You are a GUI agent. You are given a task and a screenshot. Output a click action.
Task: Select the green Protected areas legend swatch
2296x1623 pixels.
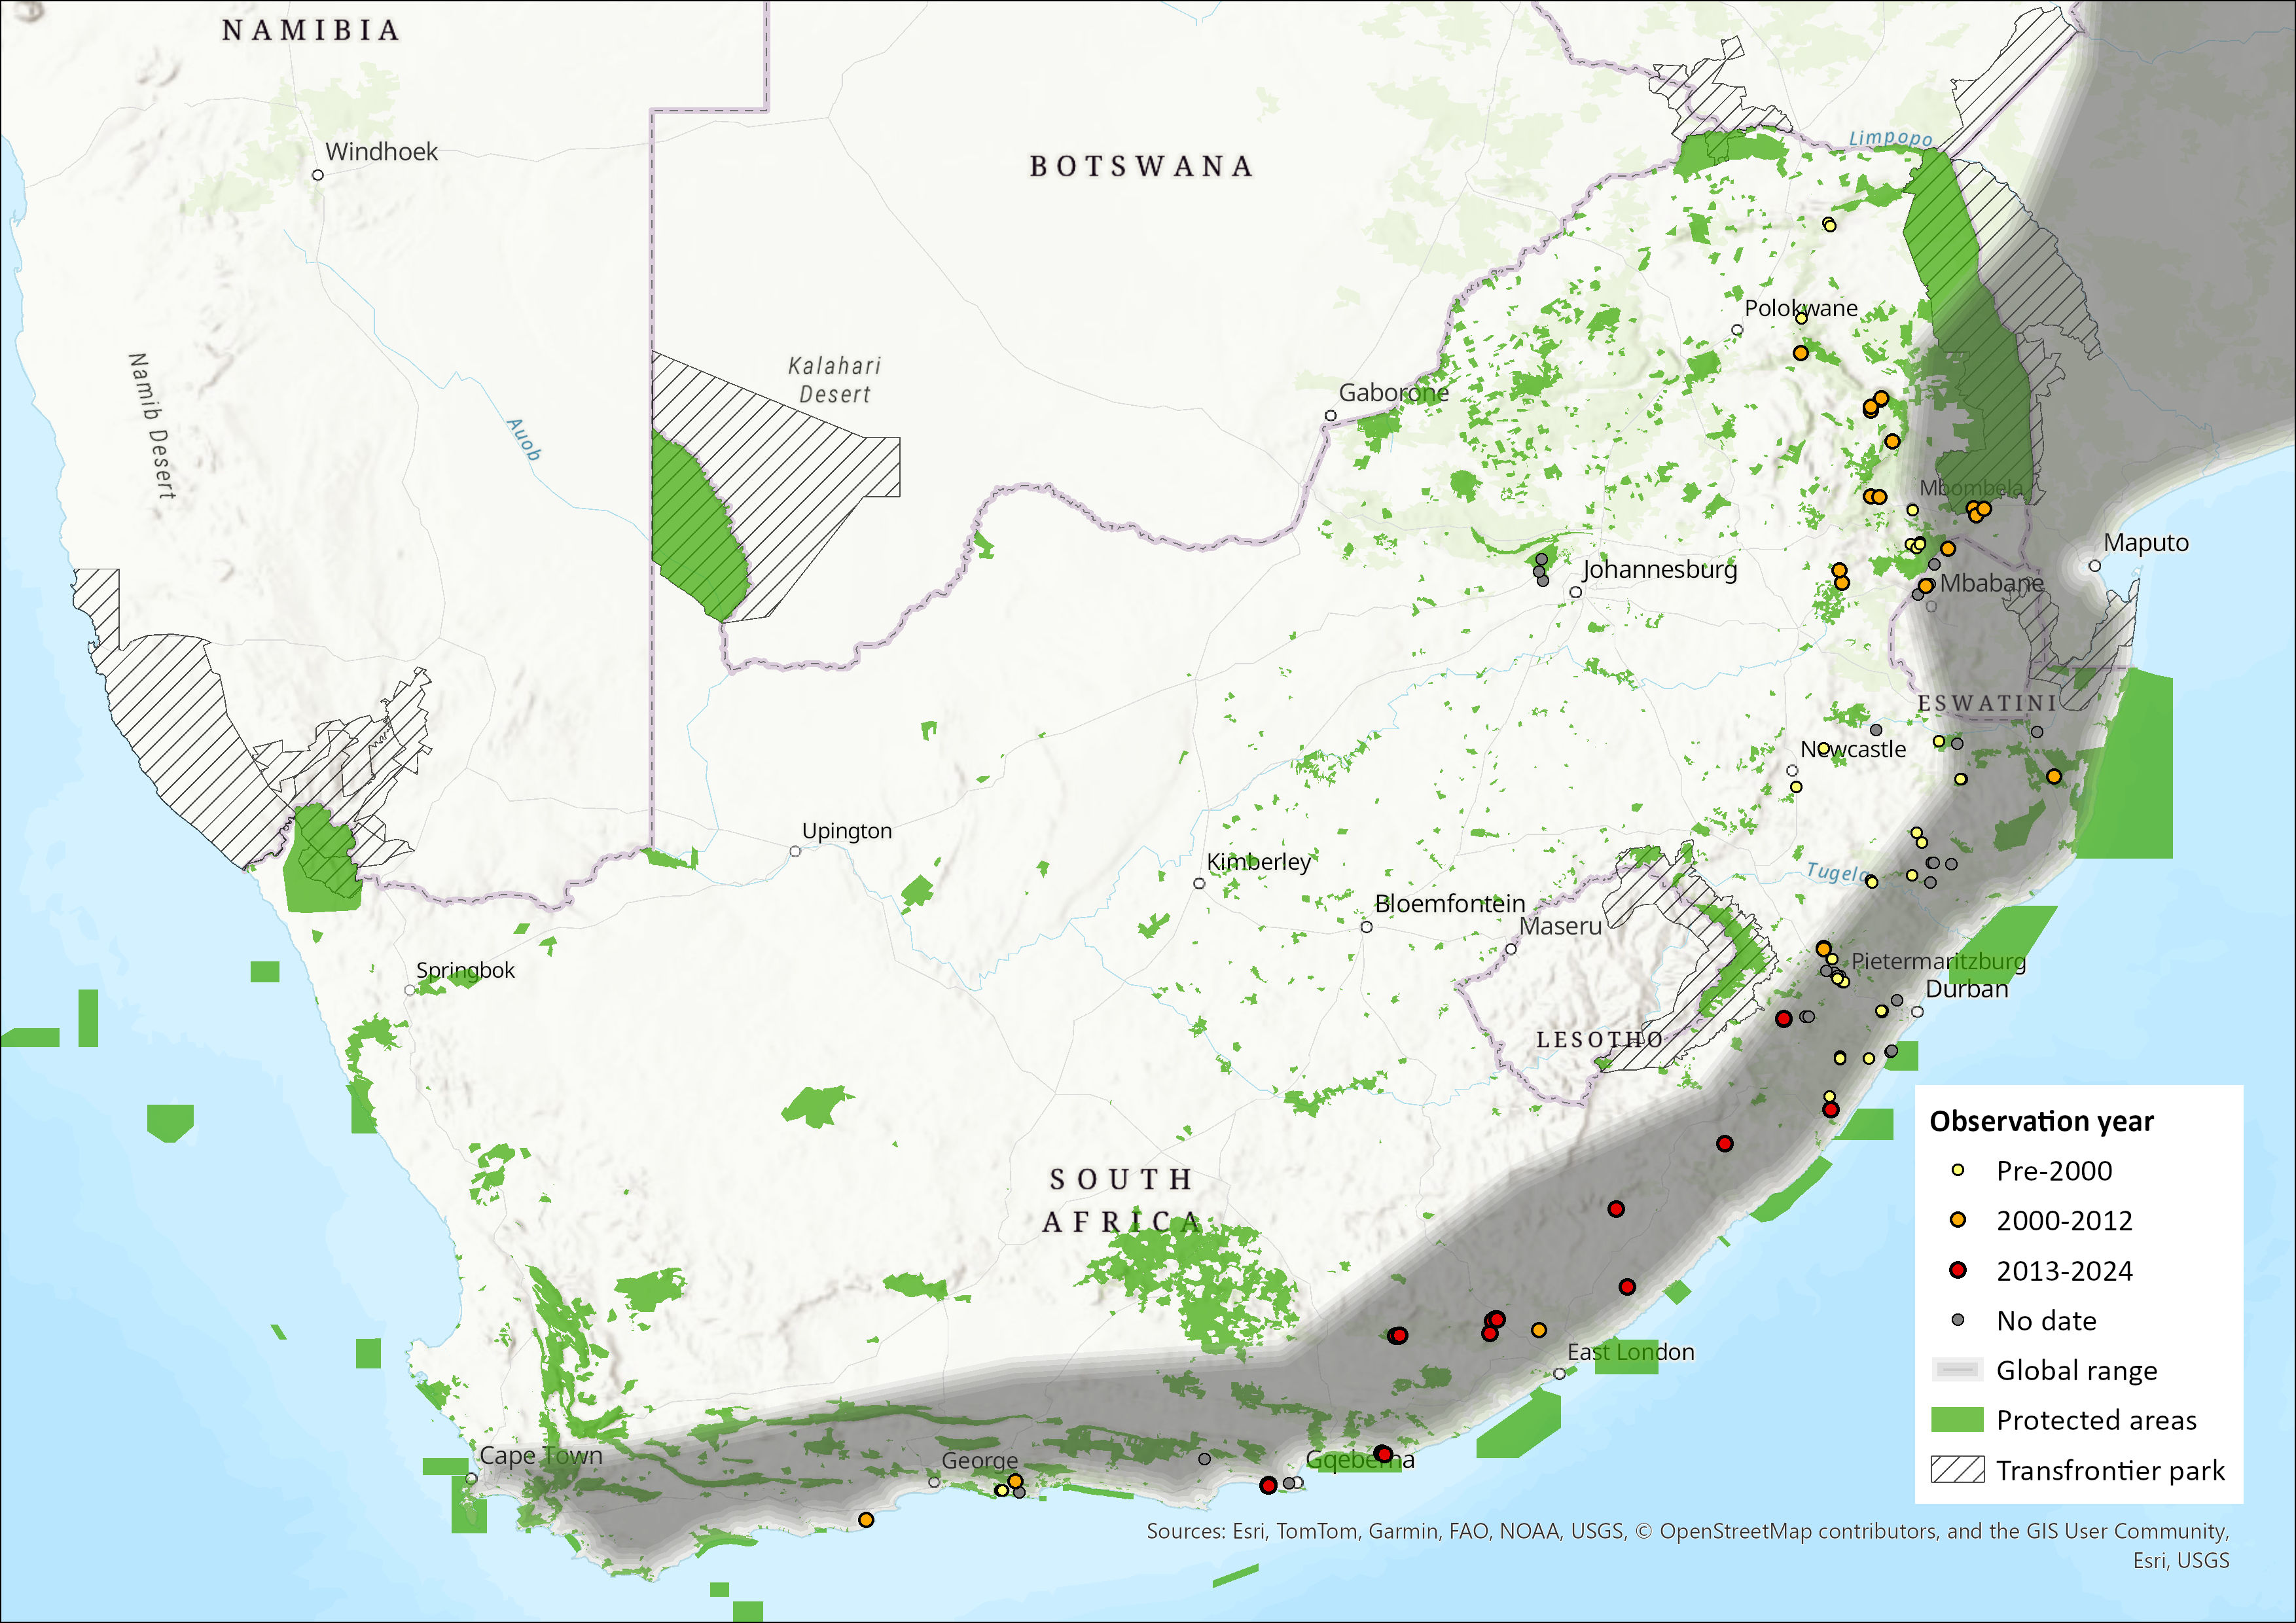coord(1957,1420)
